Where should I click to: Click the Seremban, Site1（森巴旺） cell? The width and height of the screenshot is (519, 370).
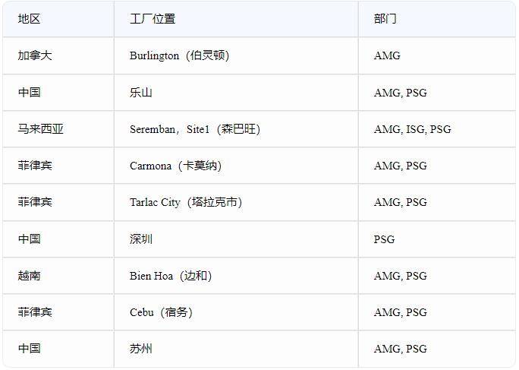(x=194, y=129)
